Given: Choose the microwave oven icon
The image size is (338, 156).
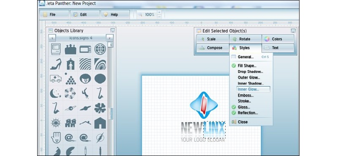Looking at the screenshot, I should click(x=85, y=49).
